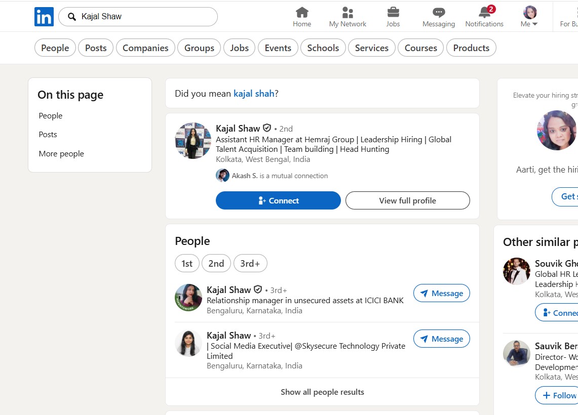Open My Network icon

pyautogui.click(x=348, y=13)
